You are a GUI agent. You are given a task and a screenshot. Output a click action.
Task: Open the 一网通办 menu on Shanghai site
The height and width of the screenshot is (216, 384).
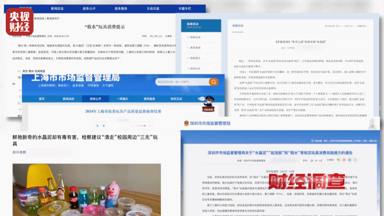click(122, 99)
